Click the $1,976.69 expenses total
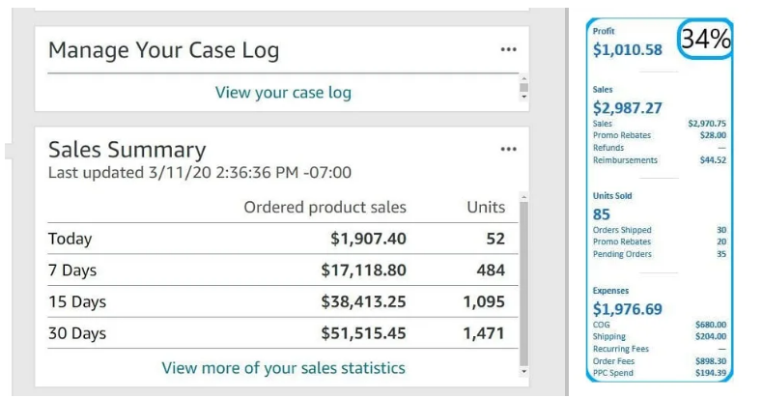This screenshot has height=398, width=763. click(x=628, y=309)
